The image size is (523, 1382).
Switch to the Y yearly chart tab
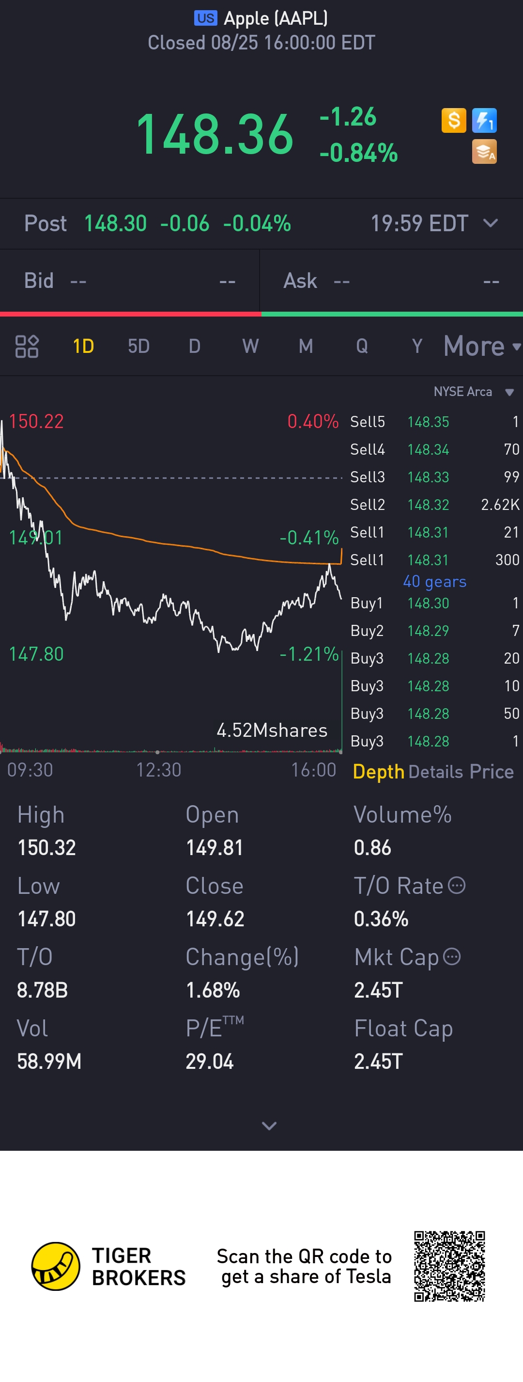417,346
